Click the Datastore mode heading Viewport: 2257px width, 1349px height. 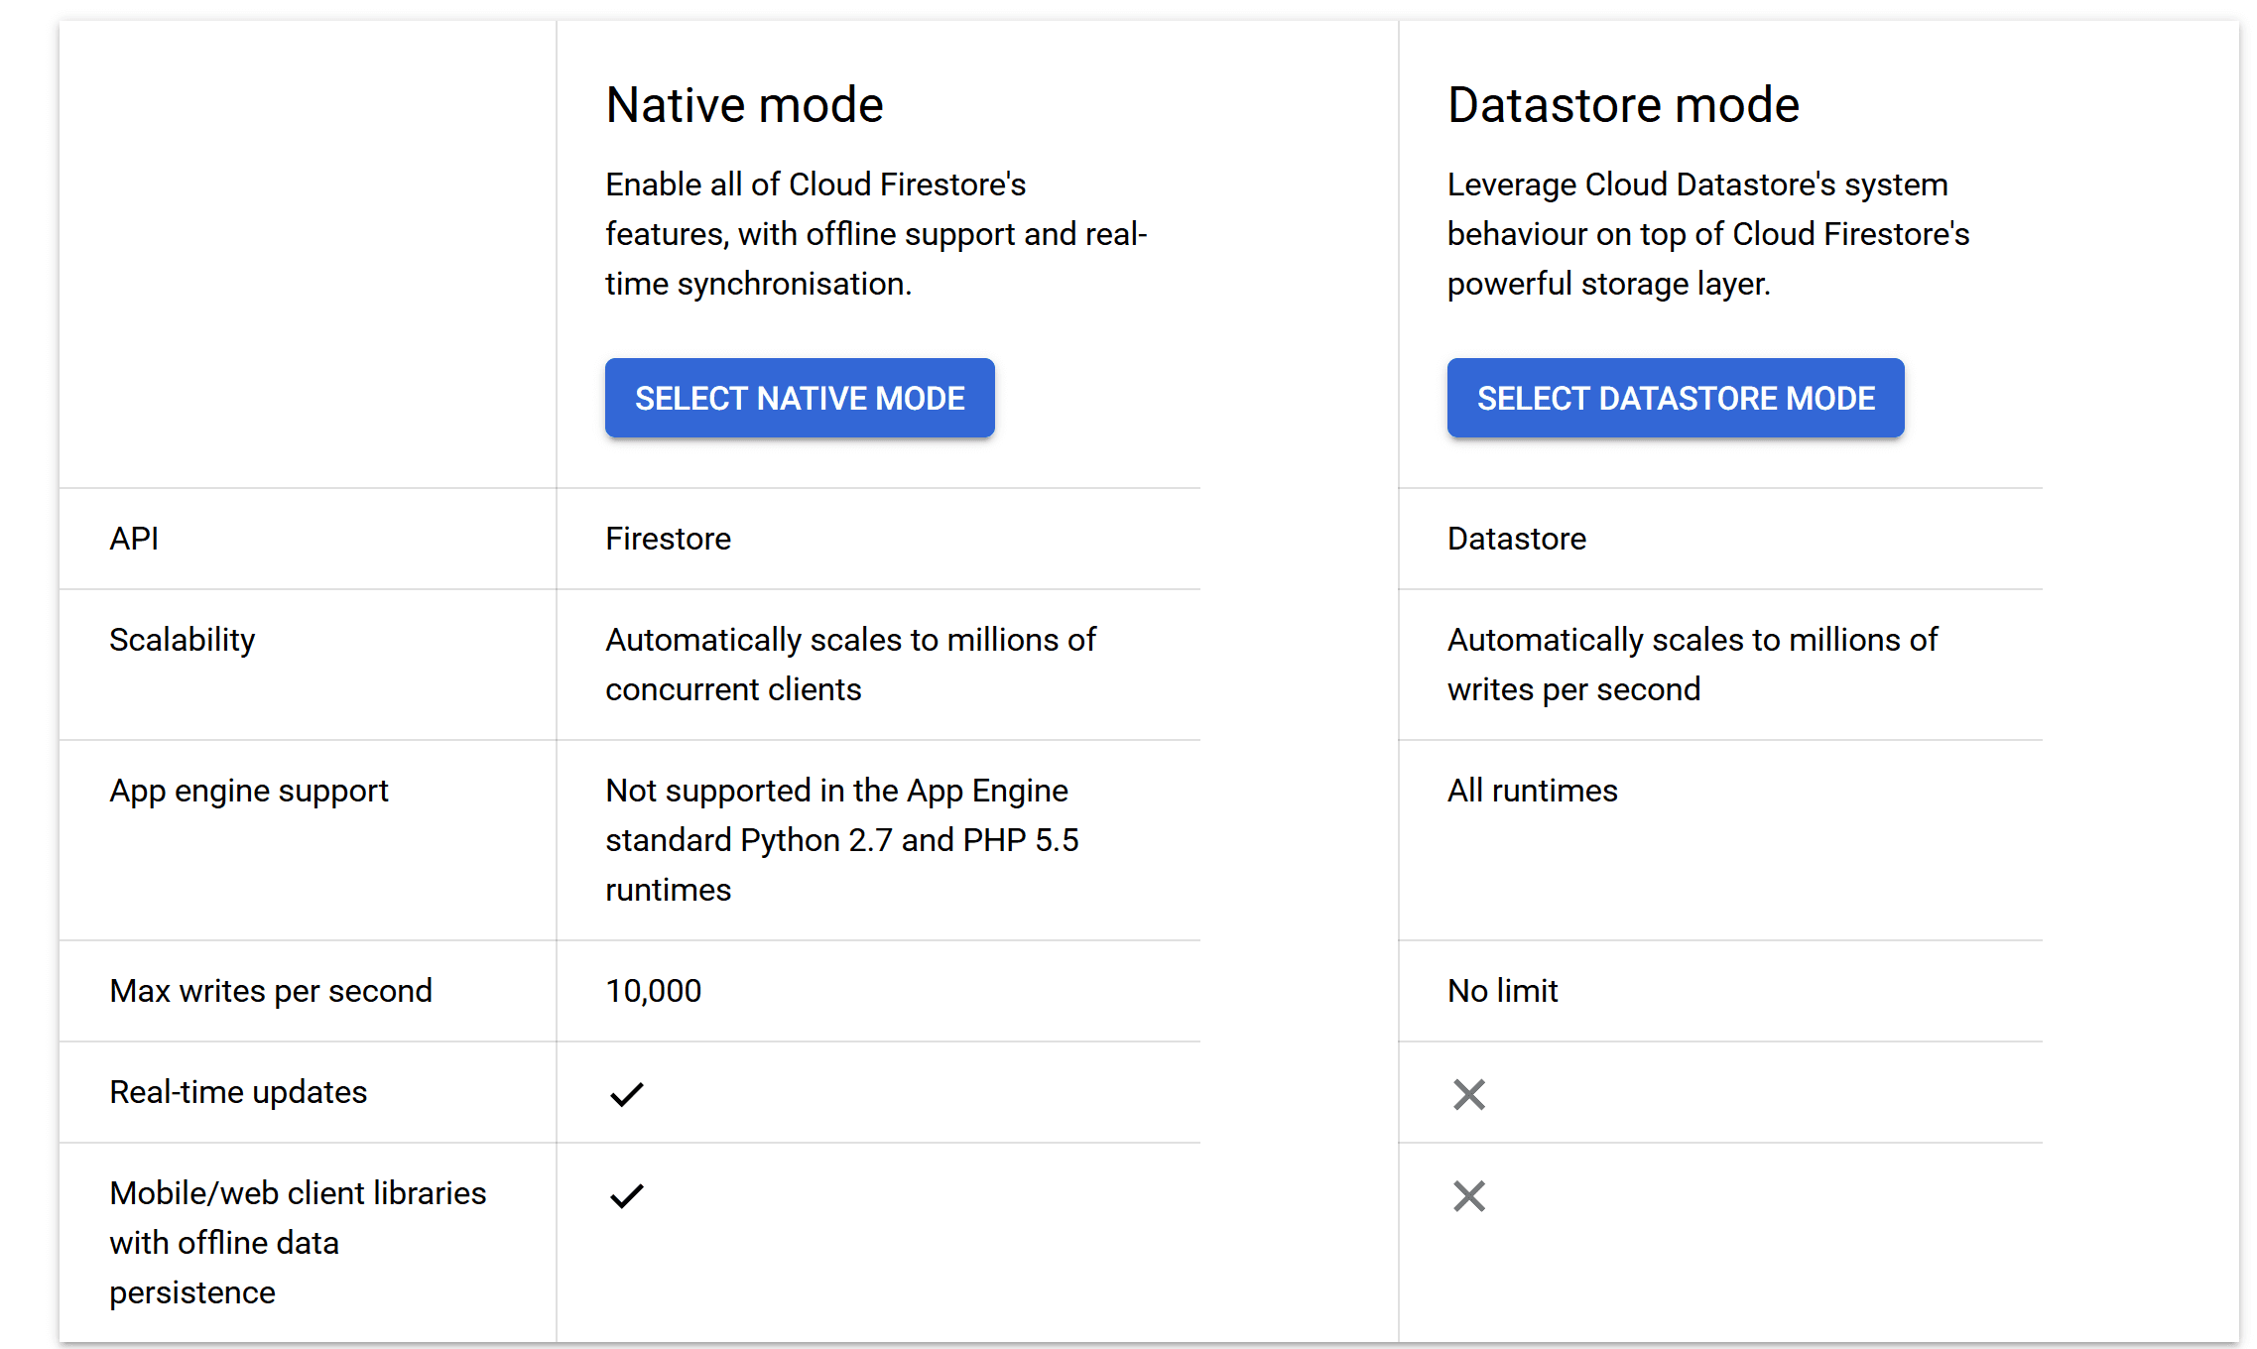1623,105
